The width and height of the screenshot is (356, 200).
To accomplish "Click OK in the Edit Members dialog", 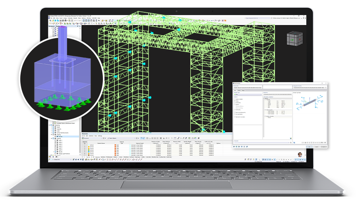I will tap(309, 147).
